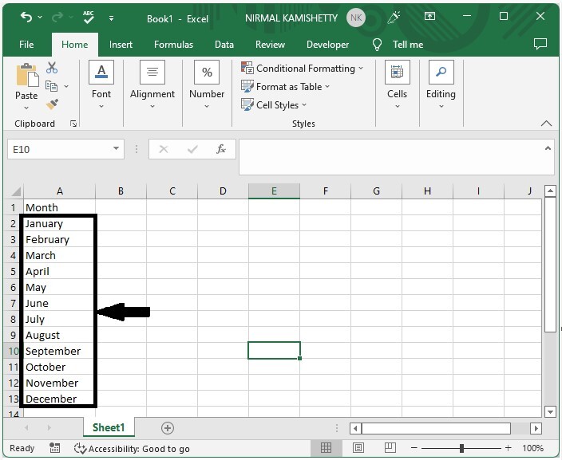The height and width of the screenshot is (460, 562).
Task: Click the Name Box showing E10
Action: click(59, 149)
